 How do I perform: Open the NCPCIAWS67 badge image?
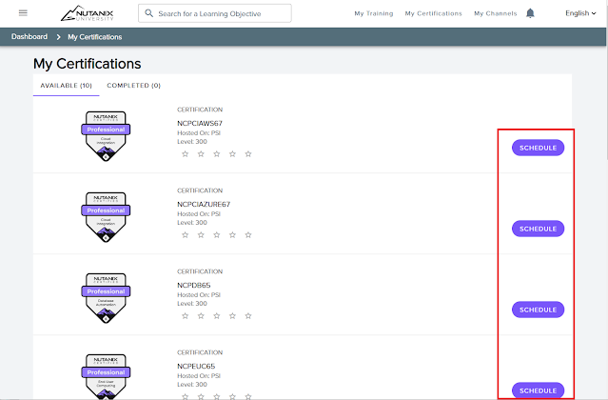pos(106,136)
